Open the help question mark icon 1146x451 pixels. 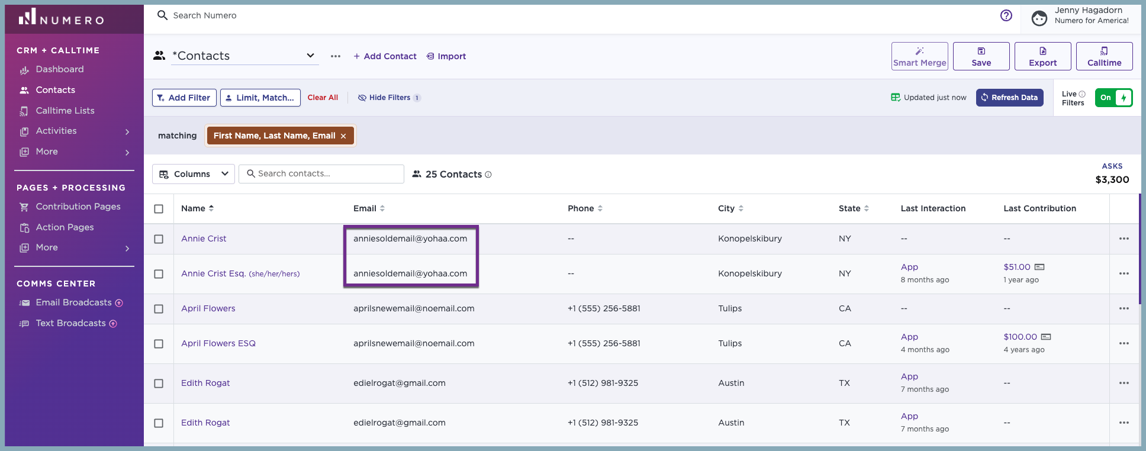click(1006, 15)
